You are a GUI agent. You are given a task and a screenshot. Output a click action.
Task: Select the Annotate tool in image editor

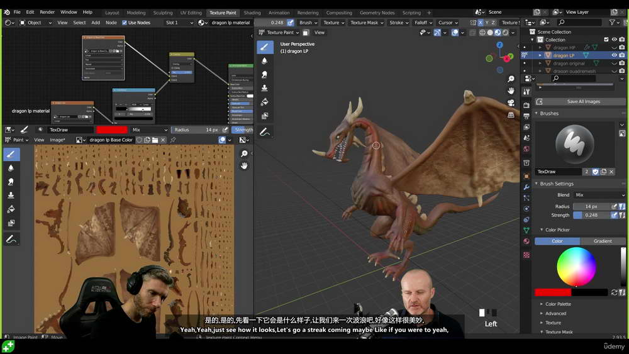point(11,240)
